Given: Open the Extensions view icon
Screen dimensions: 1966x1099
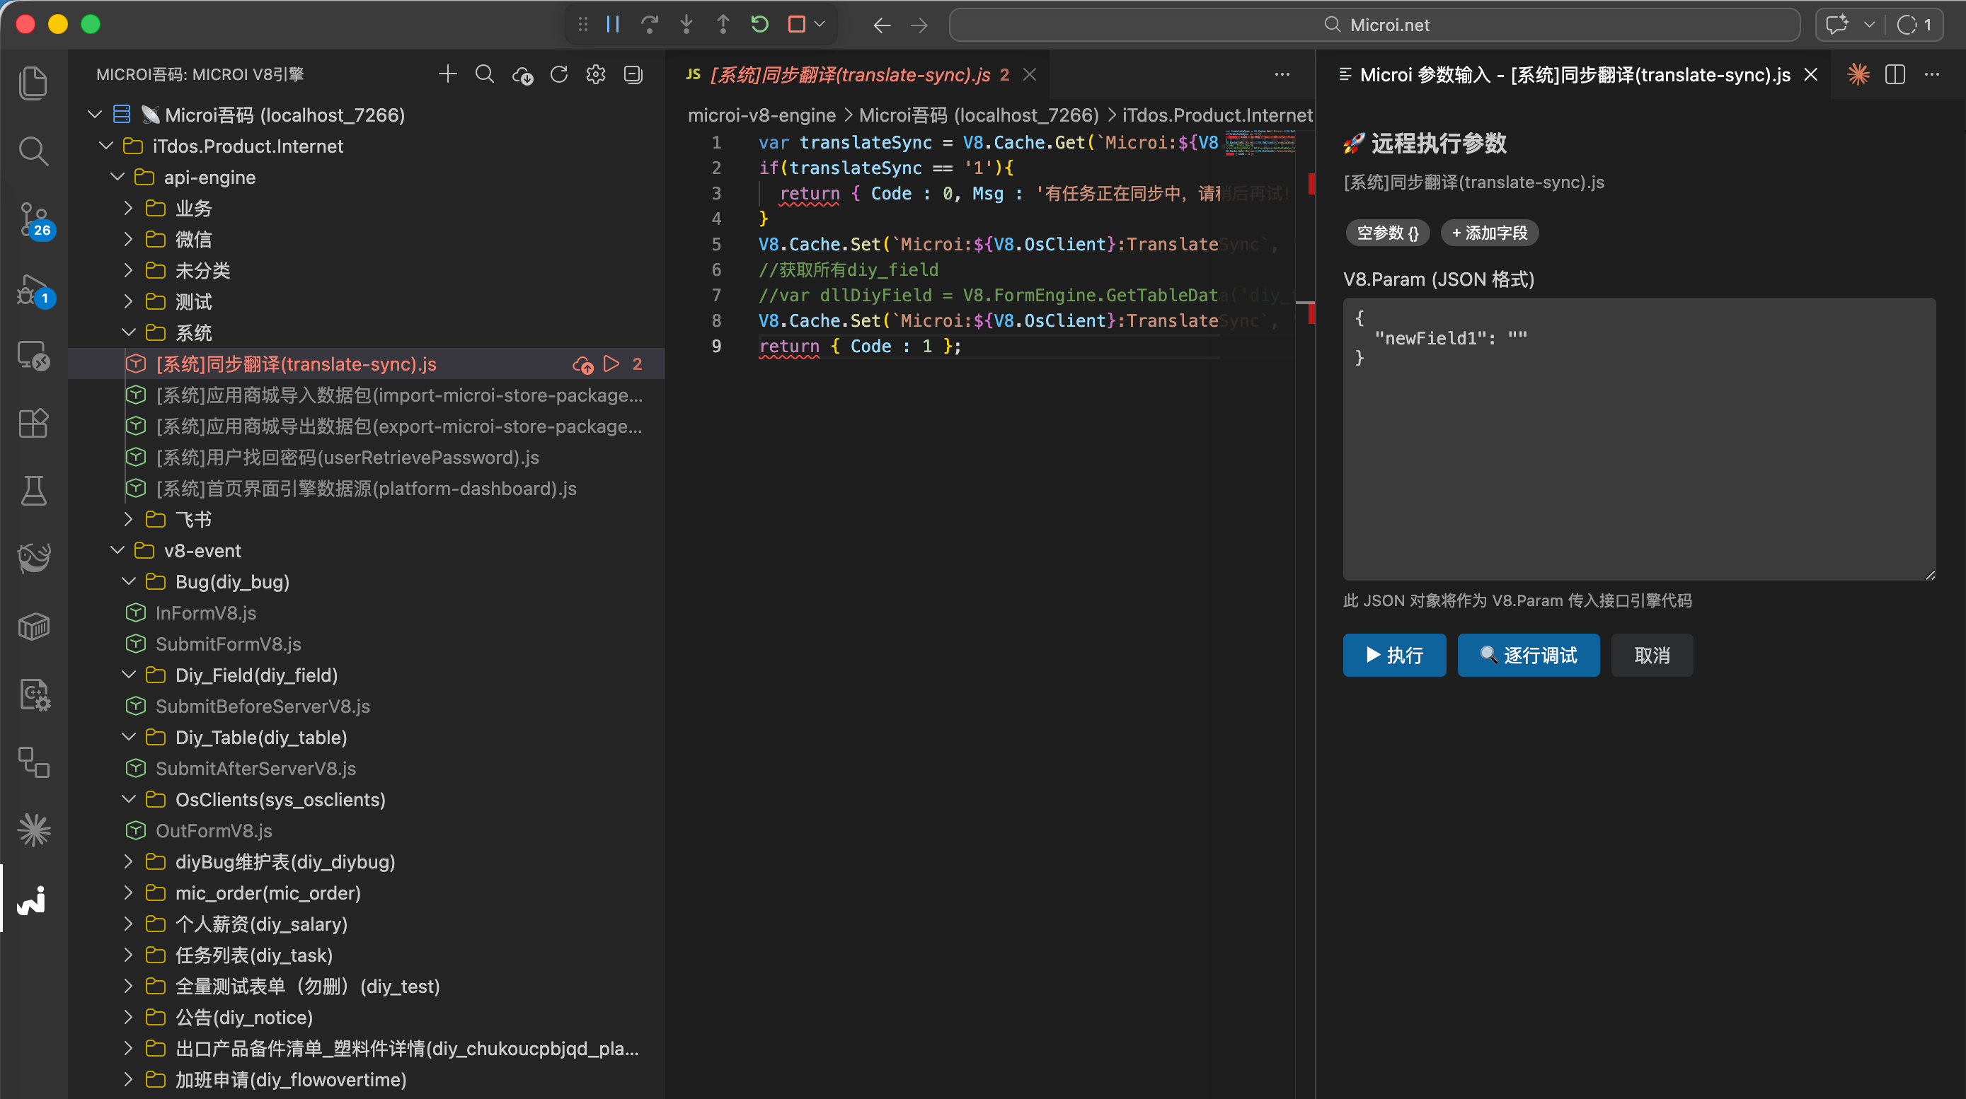Looking at the screenshot, I should pos(33,422).
